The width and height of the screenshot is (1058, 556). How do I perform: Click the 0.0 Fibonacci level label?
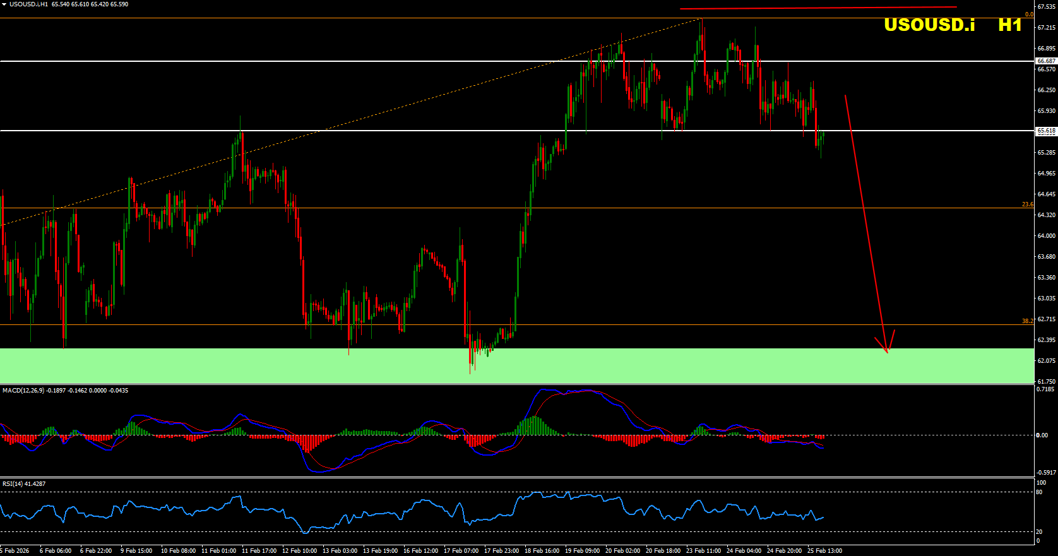click(1028, 15)
